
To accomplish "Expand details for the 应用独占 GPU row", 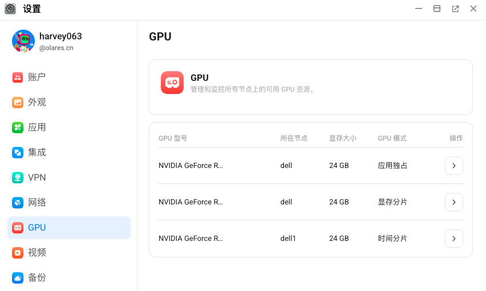I will click(x=453, y=166).
